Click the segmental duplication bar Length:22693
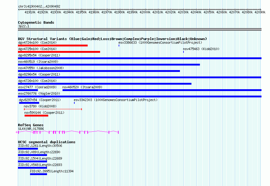The image size is (270, 186). 32,168
